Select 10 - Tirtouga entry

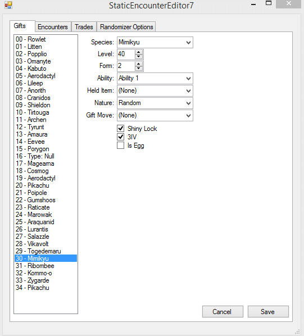(x=46, y=112)
